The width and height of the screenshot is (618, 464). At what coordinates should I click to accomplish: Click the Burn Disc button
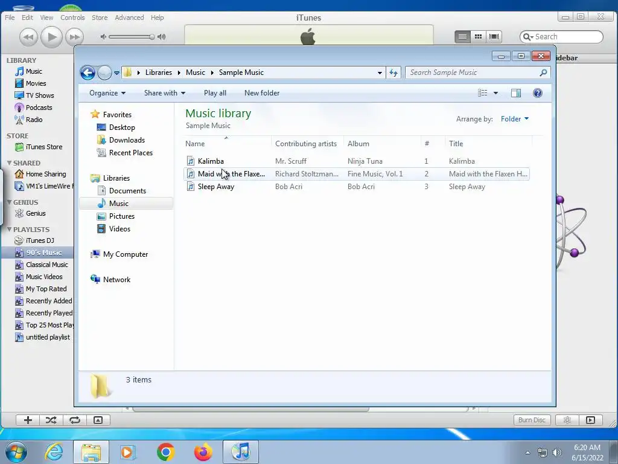coord(532,420)
